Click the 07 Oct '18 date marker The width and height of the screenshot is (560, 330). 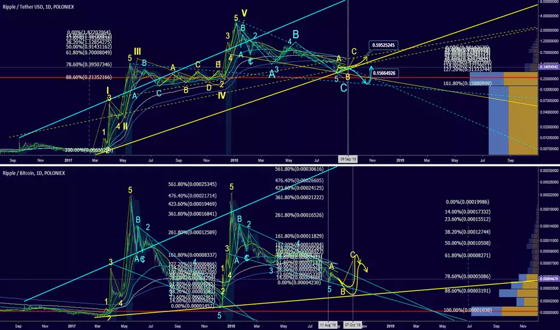(353, 325)
